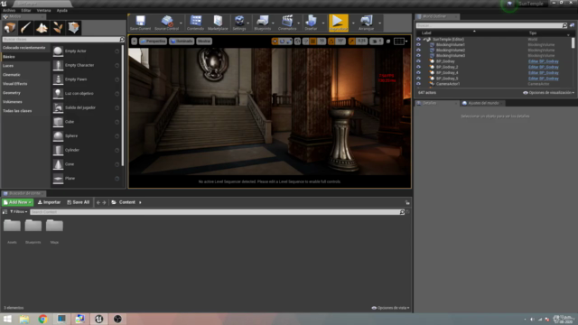Open the Diseñar build options arrow

(323, 23)
